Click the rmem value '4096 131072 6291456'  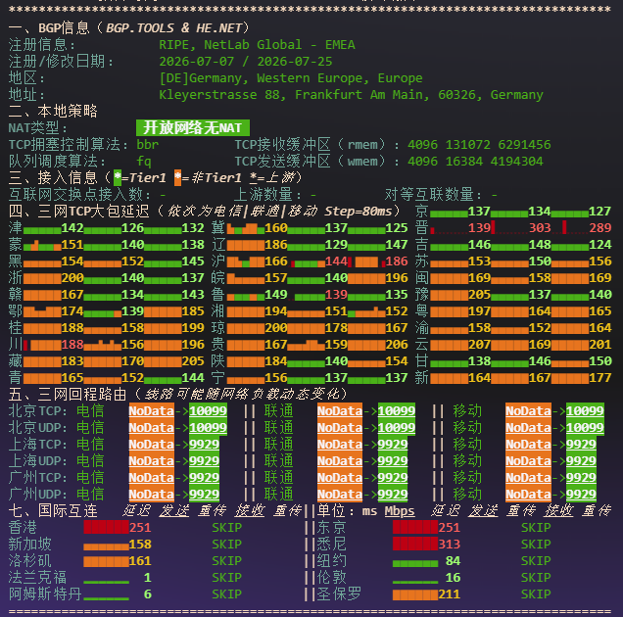click(x=479, y=145)
